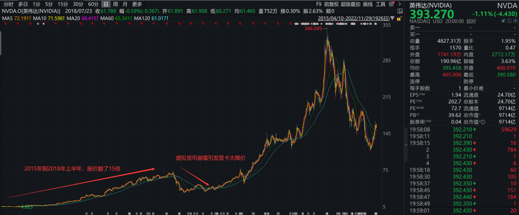
Task: Open the 工具 tools menu
Action: click(x=381, y=4)
